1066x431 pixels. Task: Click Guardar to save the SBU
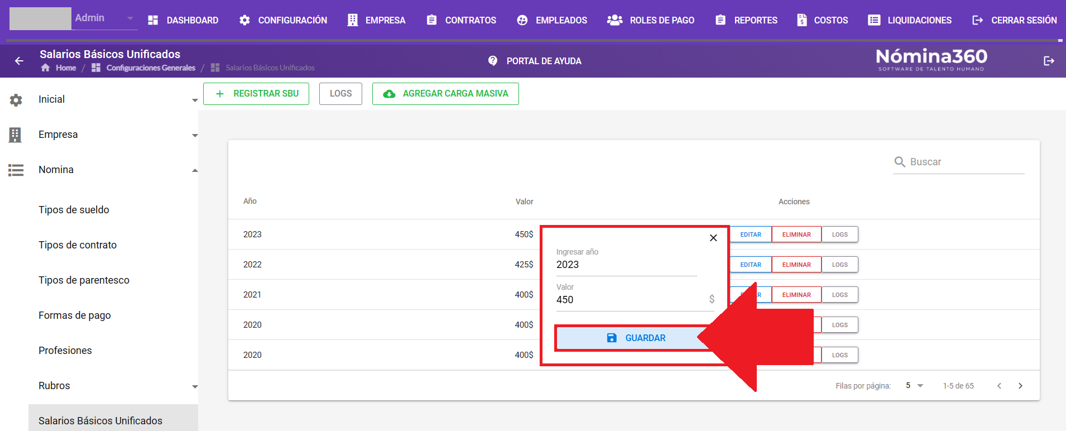635,338
